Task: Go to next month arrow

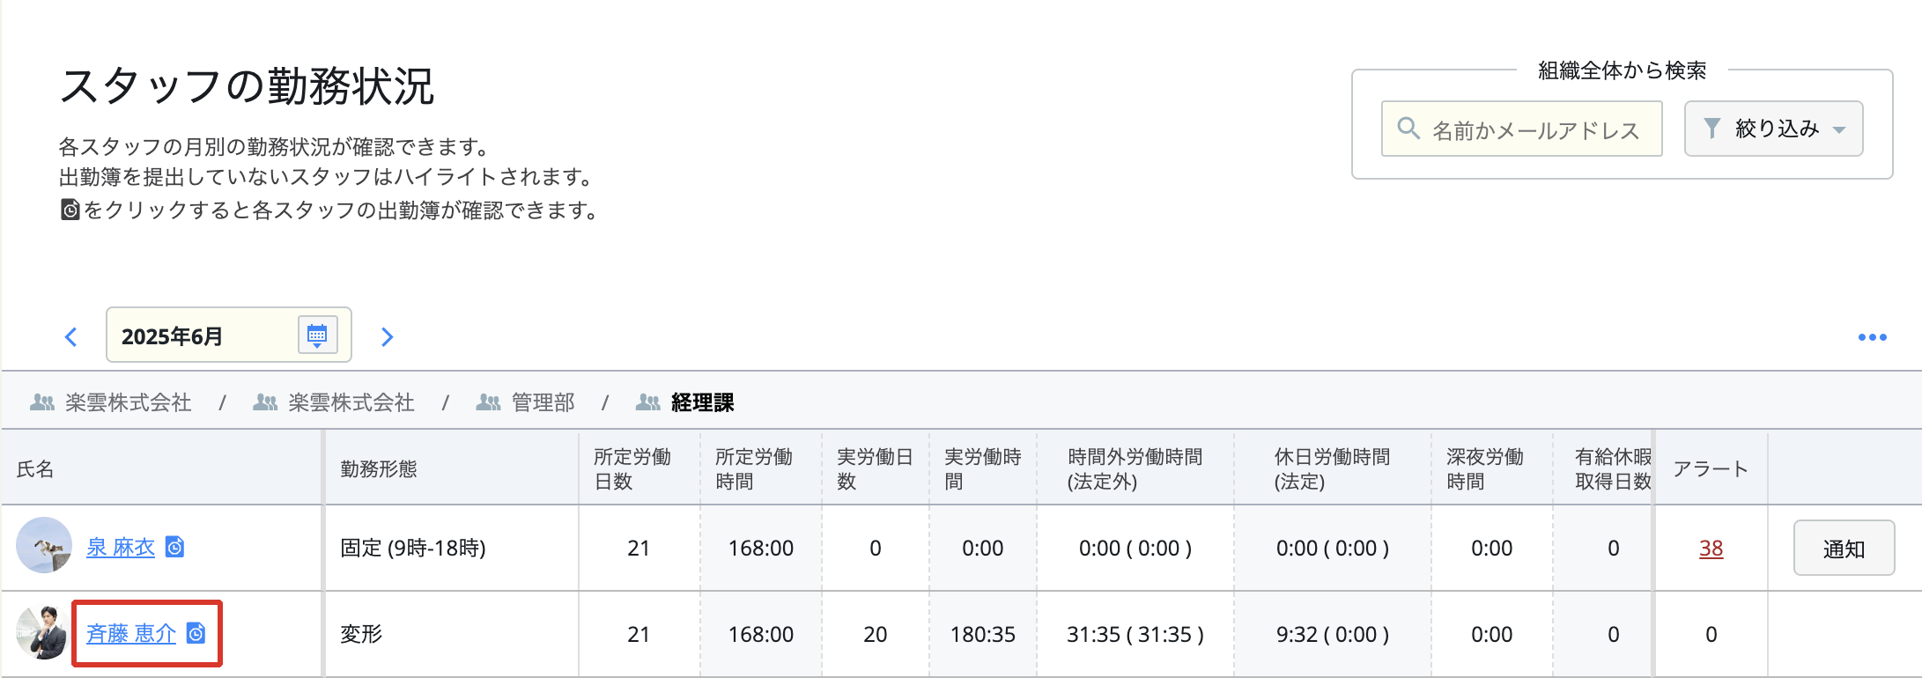Action: 387,337
